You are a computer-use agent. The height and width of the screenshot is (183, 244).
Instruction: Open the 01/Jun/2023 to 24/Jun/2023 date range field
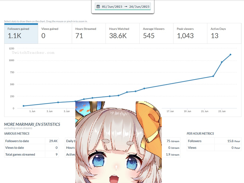[x=123, y=6]
